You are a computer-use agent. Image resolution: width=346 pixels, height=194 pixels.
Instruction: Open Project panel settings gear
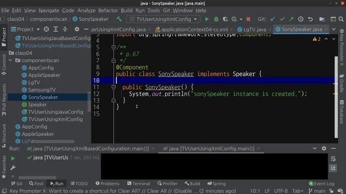[77, 29]
